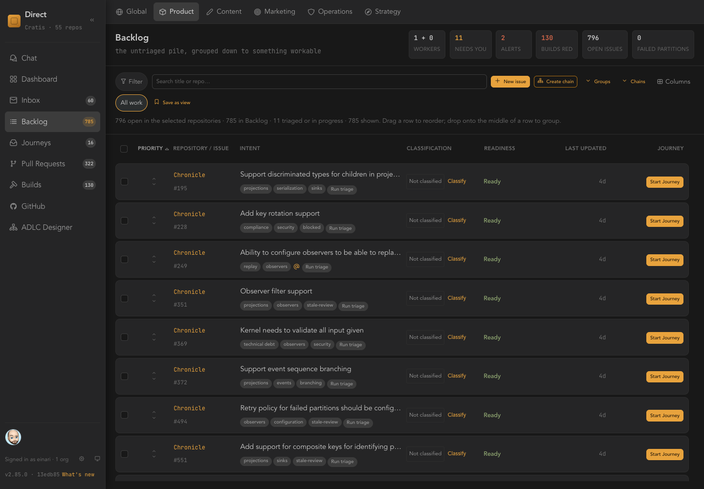Select the All work view pill
The image size is (704, 489).
click(x=132, y=103)
